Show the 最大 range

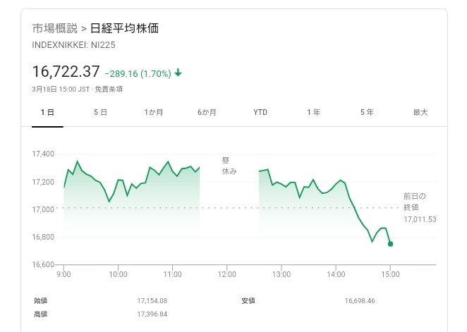coord(420,113)
